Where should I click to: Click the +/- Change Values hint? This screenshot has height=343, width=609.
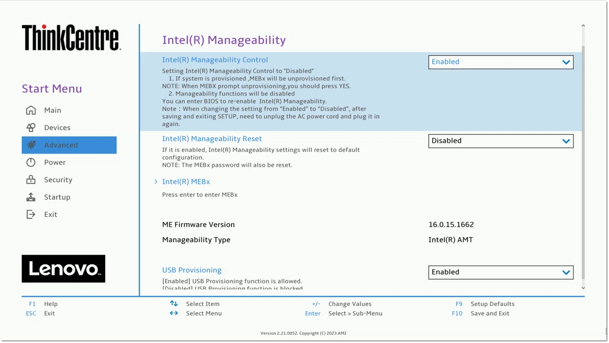coord(342,304)
